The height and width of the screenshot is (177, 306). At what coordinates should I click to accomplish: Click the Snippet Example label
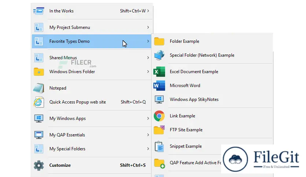click(x=186, y=146)
